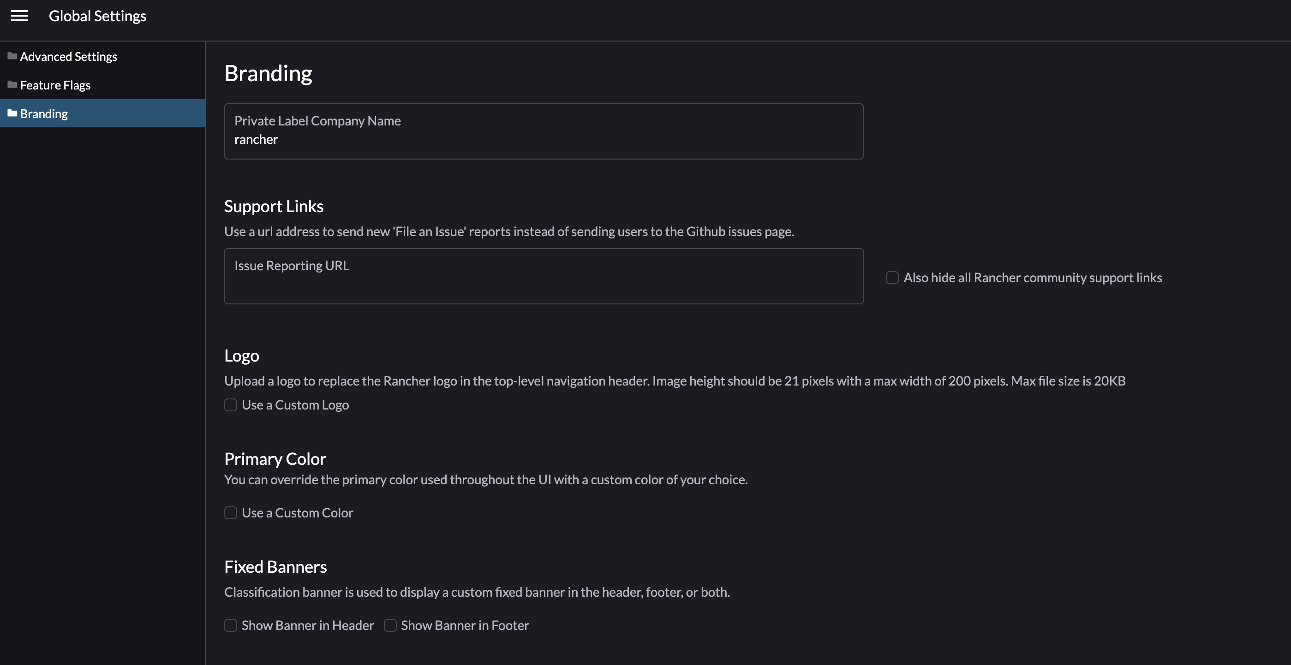Click the Support Links section heading
Image resolution: width=1291 pixels, height=665 pixels.
point(274,206)
